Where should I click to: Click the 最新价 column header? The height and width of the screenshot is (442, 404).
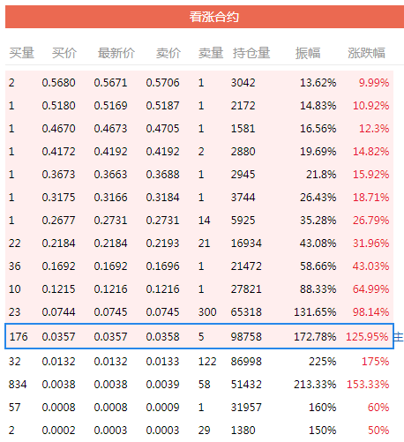point(116,53)
